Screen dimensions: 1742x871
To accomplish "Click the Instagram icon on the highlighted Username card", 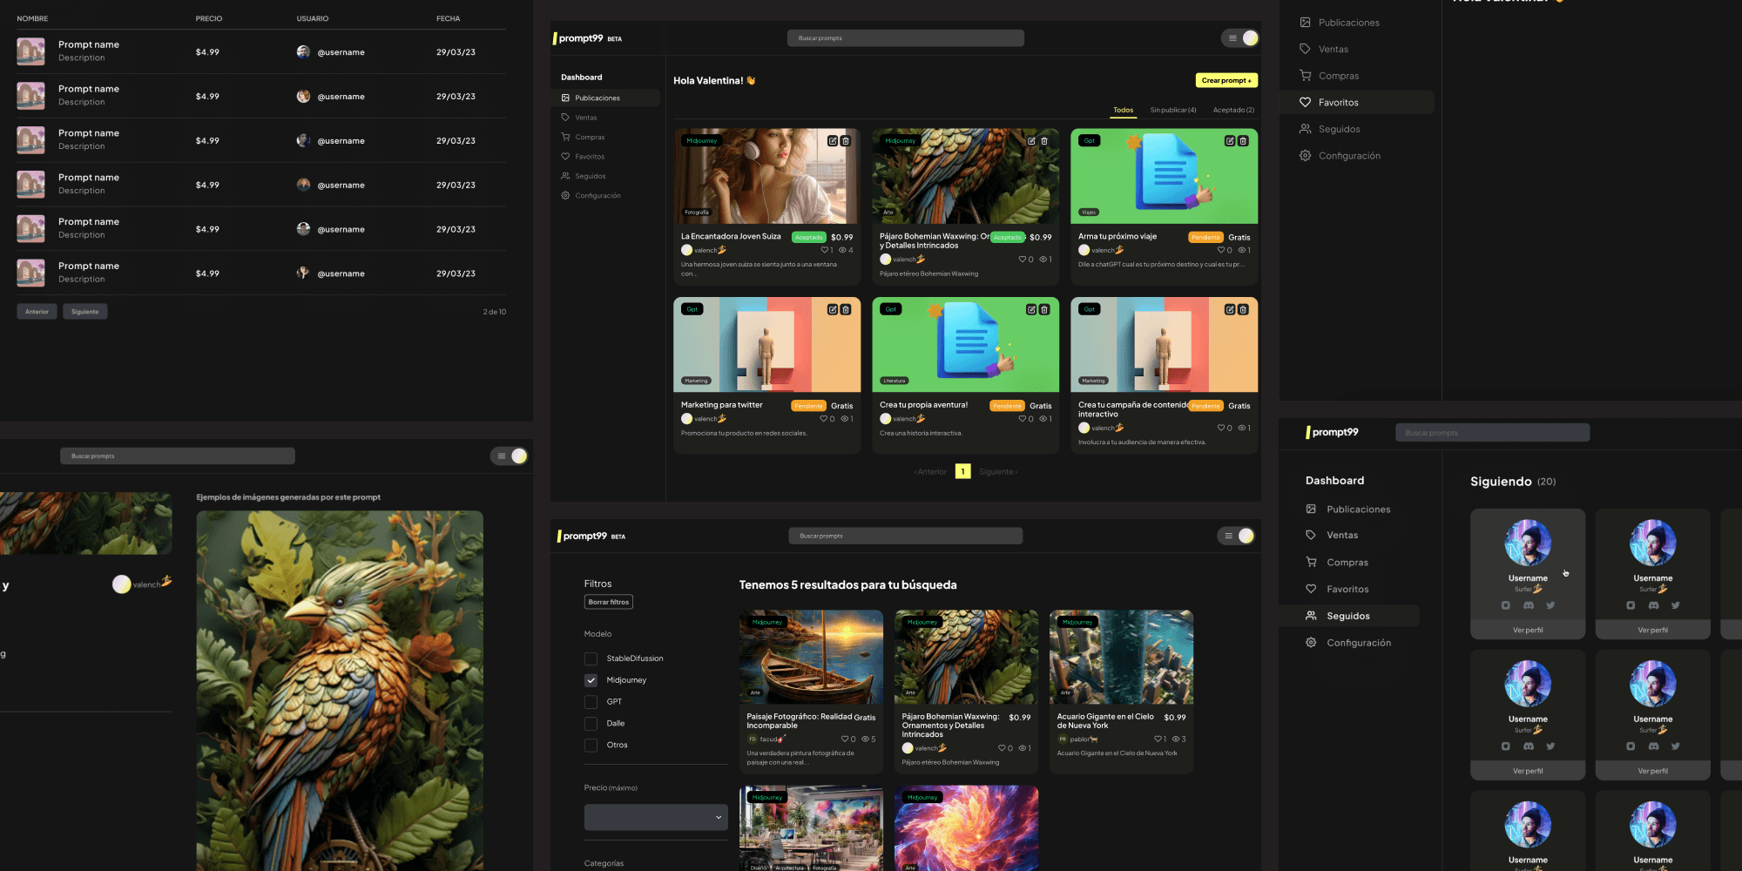I will pyautogui.click(x=1506, y=604).
